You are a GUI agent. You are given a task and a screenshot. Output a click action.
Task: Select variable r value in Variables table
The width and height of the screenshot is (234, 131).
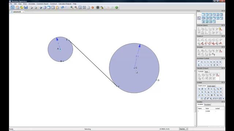tap(208, 111)
